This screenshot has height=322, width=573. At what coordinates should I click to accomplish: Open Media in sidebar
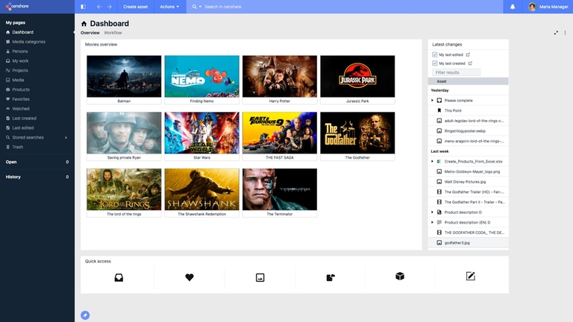point(18,80)
